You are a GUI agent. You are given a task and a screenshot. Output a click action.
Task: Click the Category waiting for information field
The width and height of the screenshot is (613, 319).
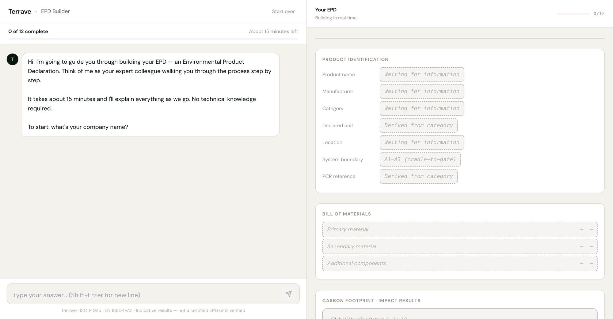422,108
